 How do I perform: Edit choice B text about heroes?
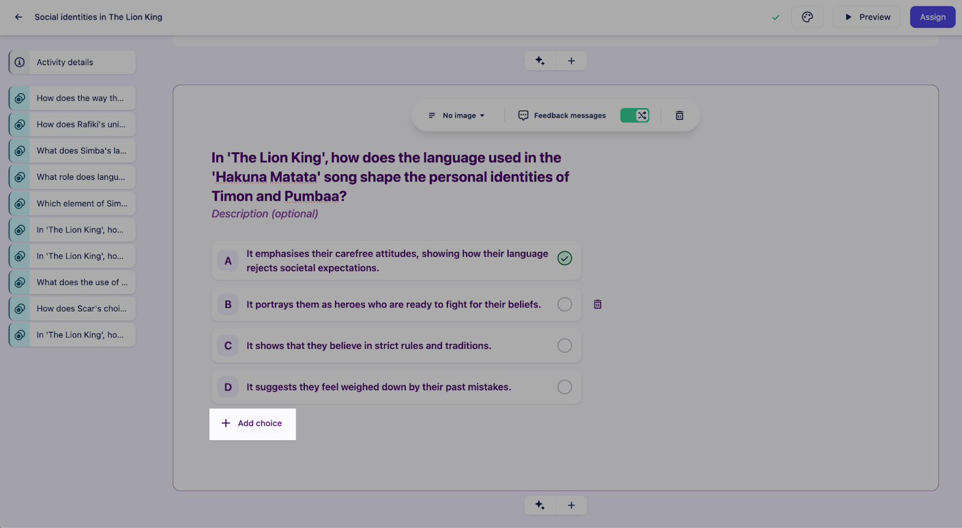(394, 304)
